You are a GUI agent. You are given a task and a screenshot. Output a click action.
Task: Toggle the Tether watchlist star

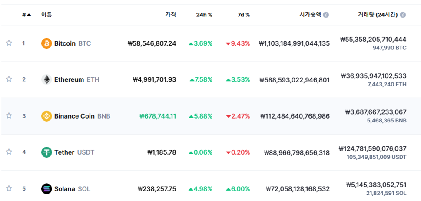9,152
